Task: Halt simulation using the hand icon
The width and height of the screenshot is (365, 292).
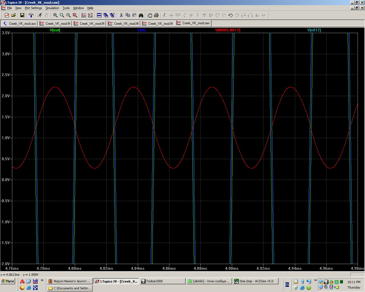Action: (x=46, y=15)
